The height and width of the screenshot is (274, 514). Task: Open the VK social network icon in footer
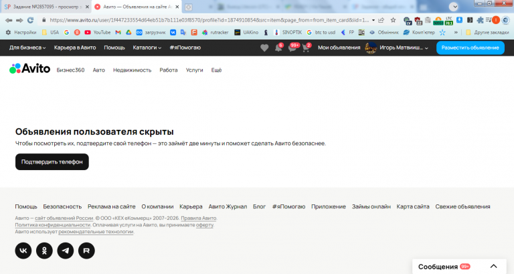(23, 251)
